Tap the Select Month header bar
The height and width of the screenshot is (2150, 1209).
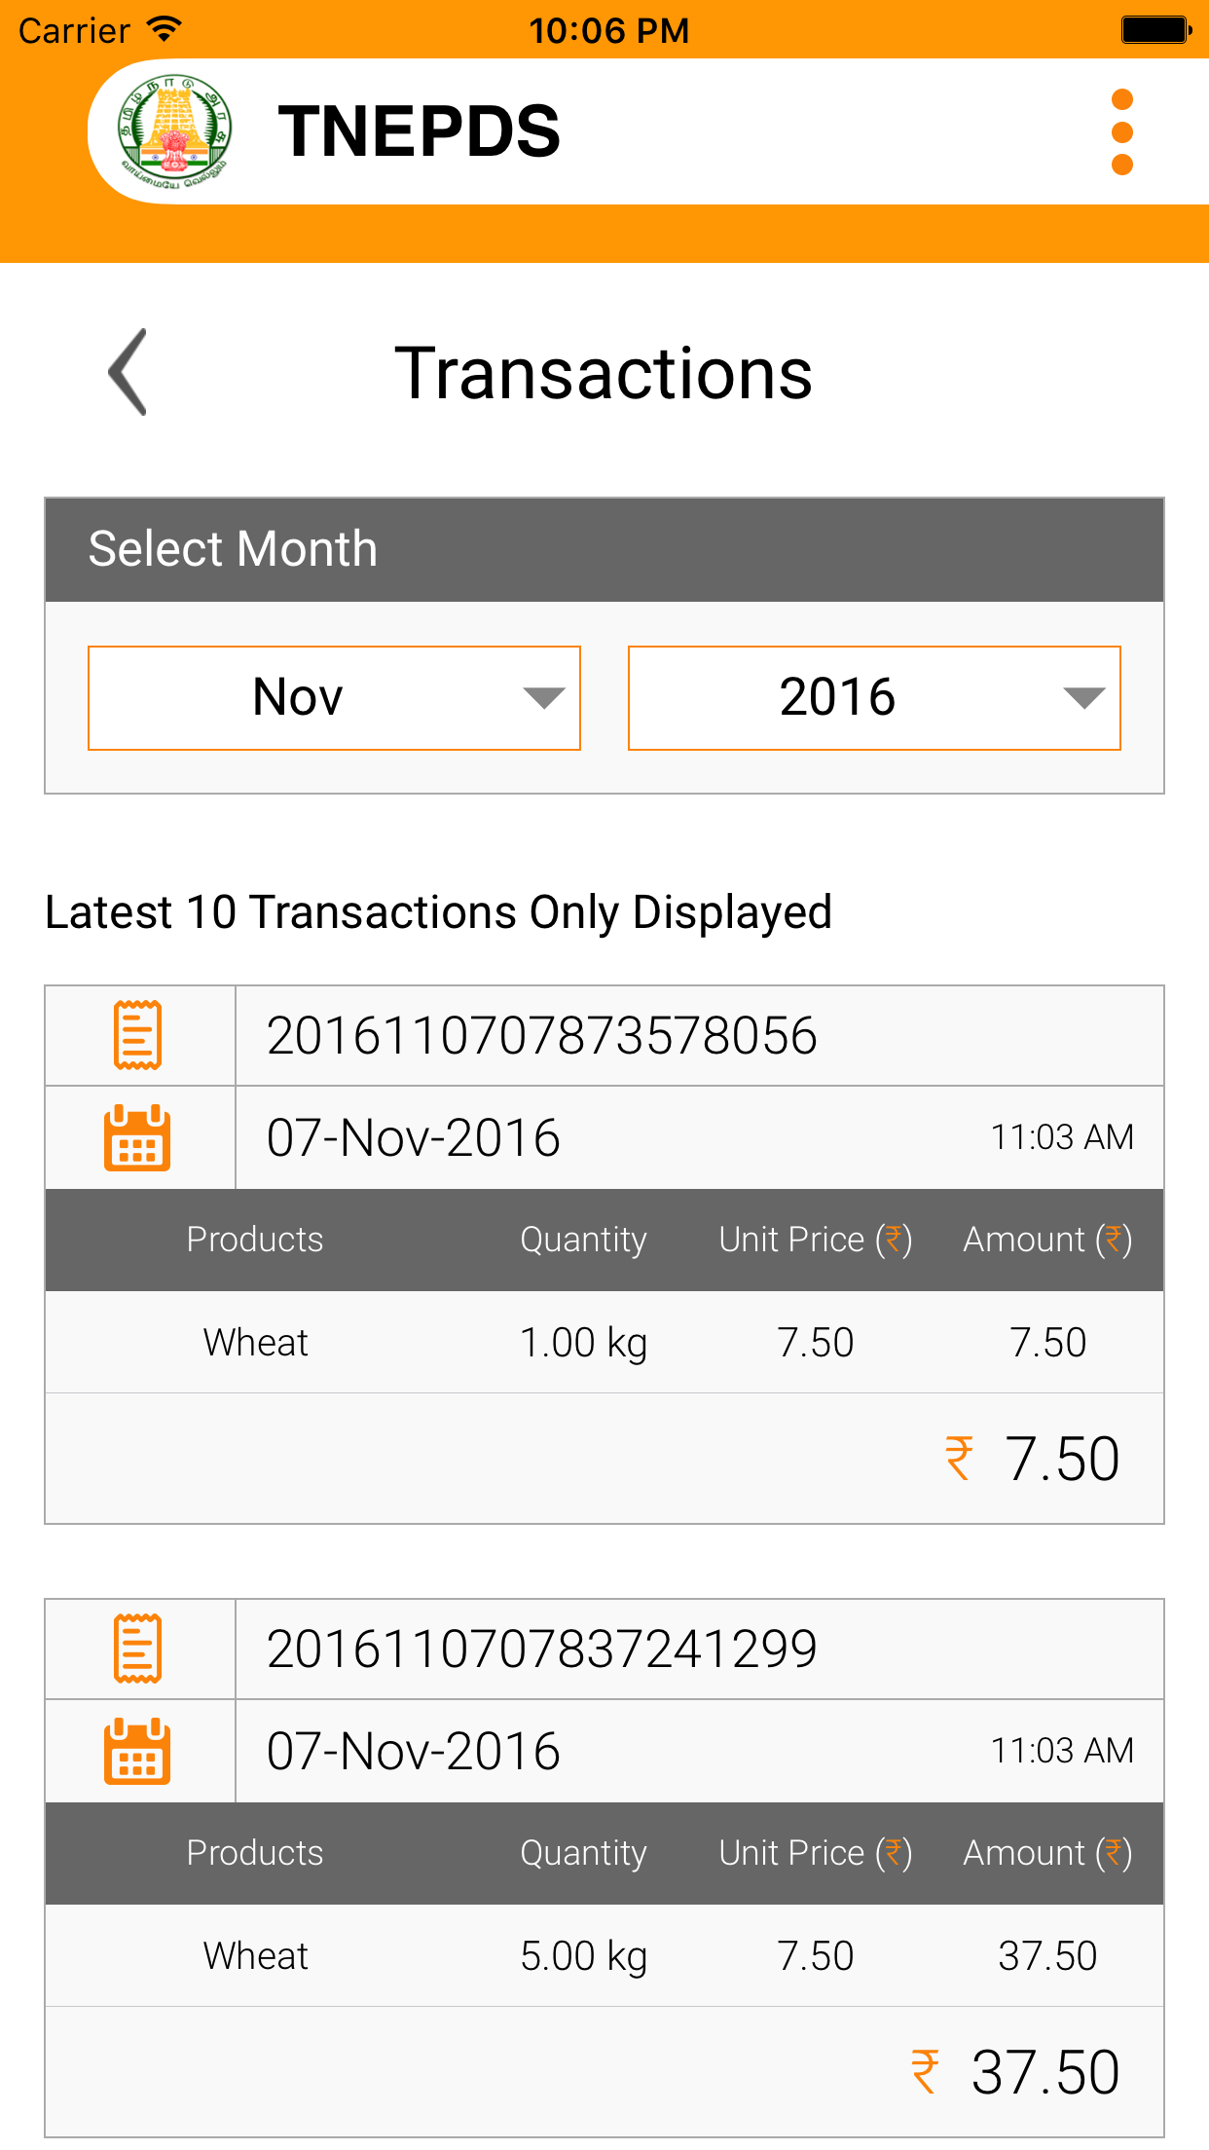[x=604, y=549]
